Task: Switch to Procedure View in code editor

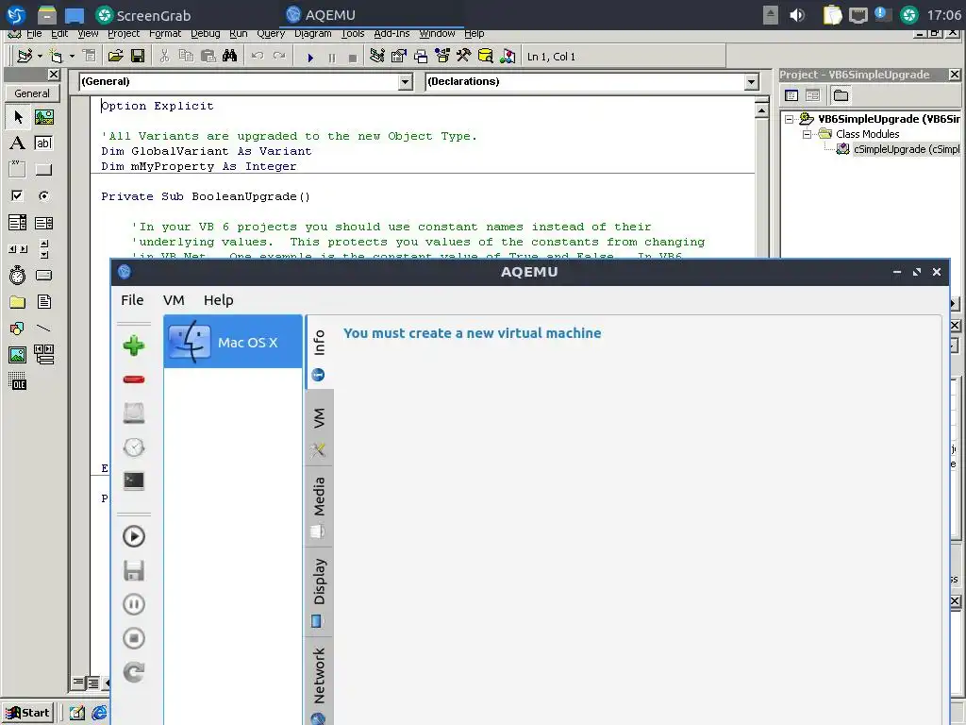Action: pos(77,683)
